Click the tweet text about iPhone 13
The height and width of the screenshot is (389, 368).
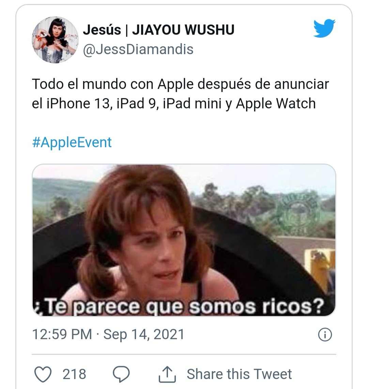pos(180,93)
